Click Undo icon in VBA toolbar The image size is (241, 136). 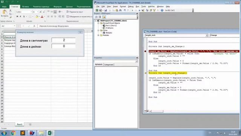125,10
